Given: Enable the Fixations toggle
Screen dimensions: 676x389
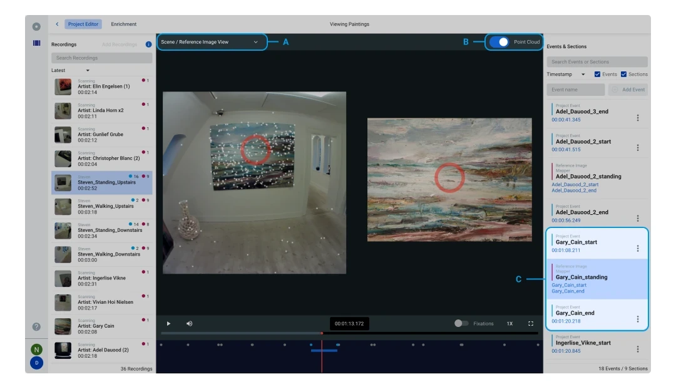Looking at the screenshot, I should 461,323.
